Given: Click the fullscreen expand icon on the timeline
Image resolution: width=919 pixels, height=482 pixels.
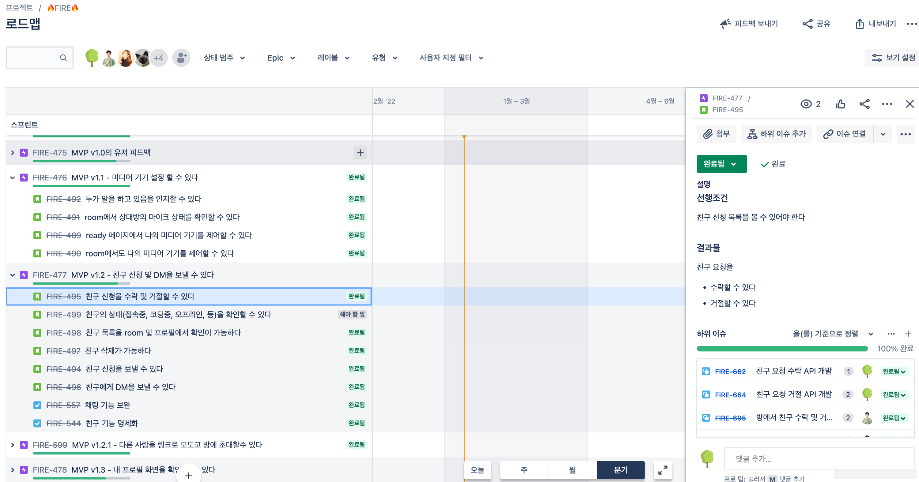Looking at the screenshot, I should [x=663, y=470].
